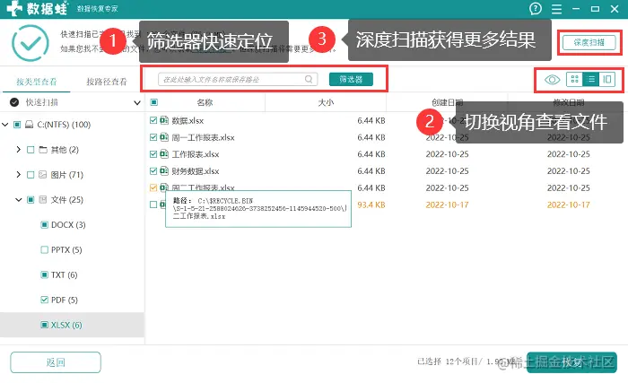
Task: Click the 周一工作报表.xlsx file icon
Action: [164, 137]
